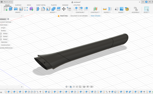Select the Construction folder in browser
Screen dimensions: 153x94
[5, 45]
